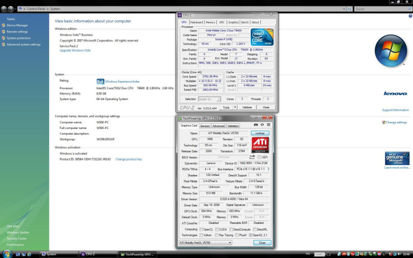Click the Internet Explorer quick launch icon

coord(29,254)
